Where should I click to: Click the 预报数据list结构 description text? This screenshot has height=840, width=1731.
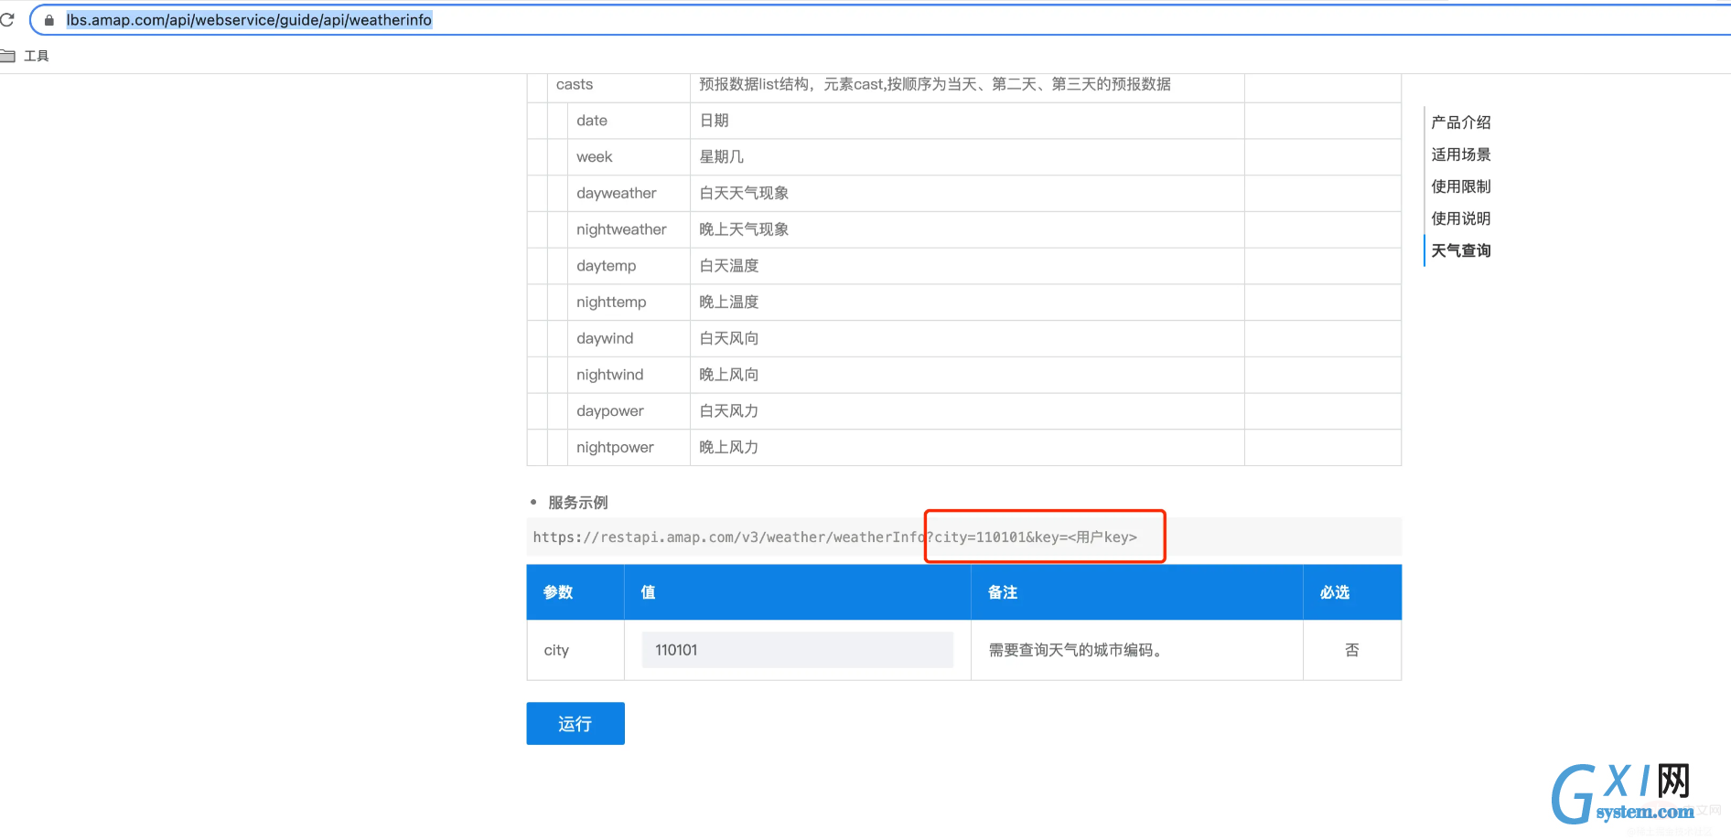click(935, 84)
